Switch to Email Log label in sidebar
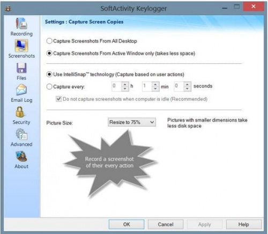268x234 pixels. tap(21, 100)
